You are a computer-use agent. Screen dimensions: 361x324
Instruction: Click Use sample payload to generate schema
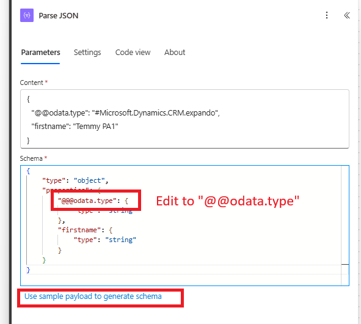[93, 296]
